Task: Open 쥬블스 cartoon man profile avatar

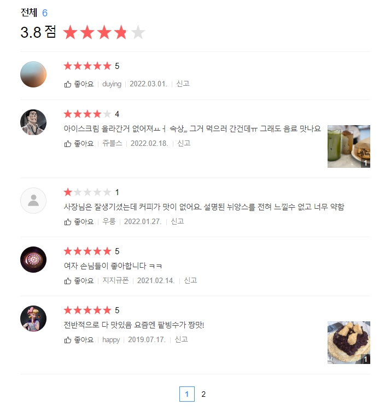Action: (x=33, y=122)
